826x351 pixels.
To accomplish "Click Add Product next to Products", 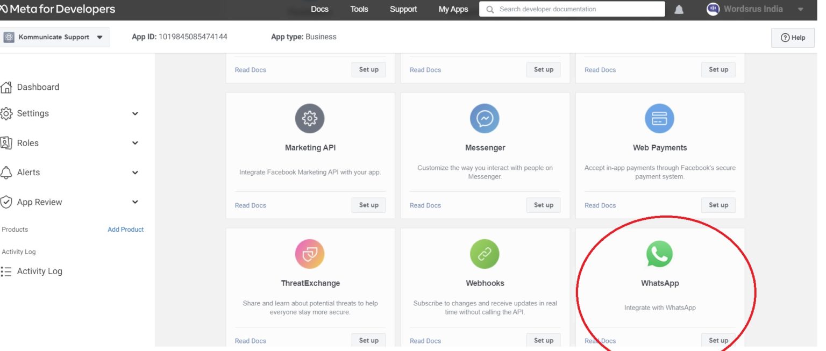I will (x=125, y=229).
